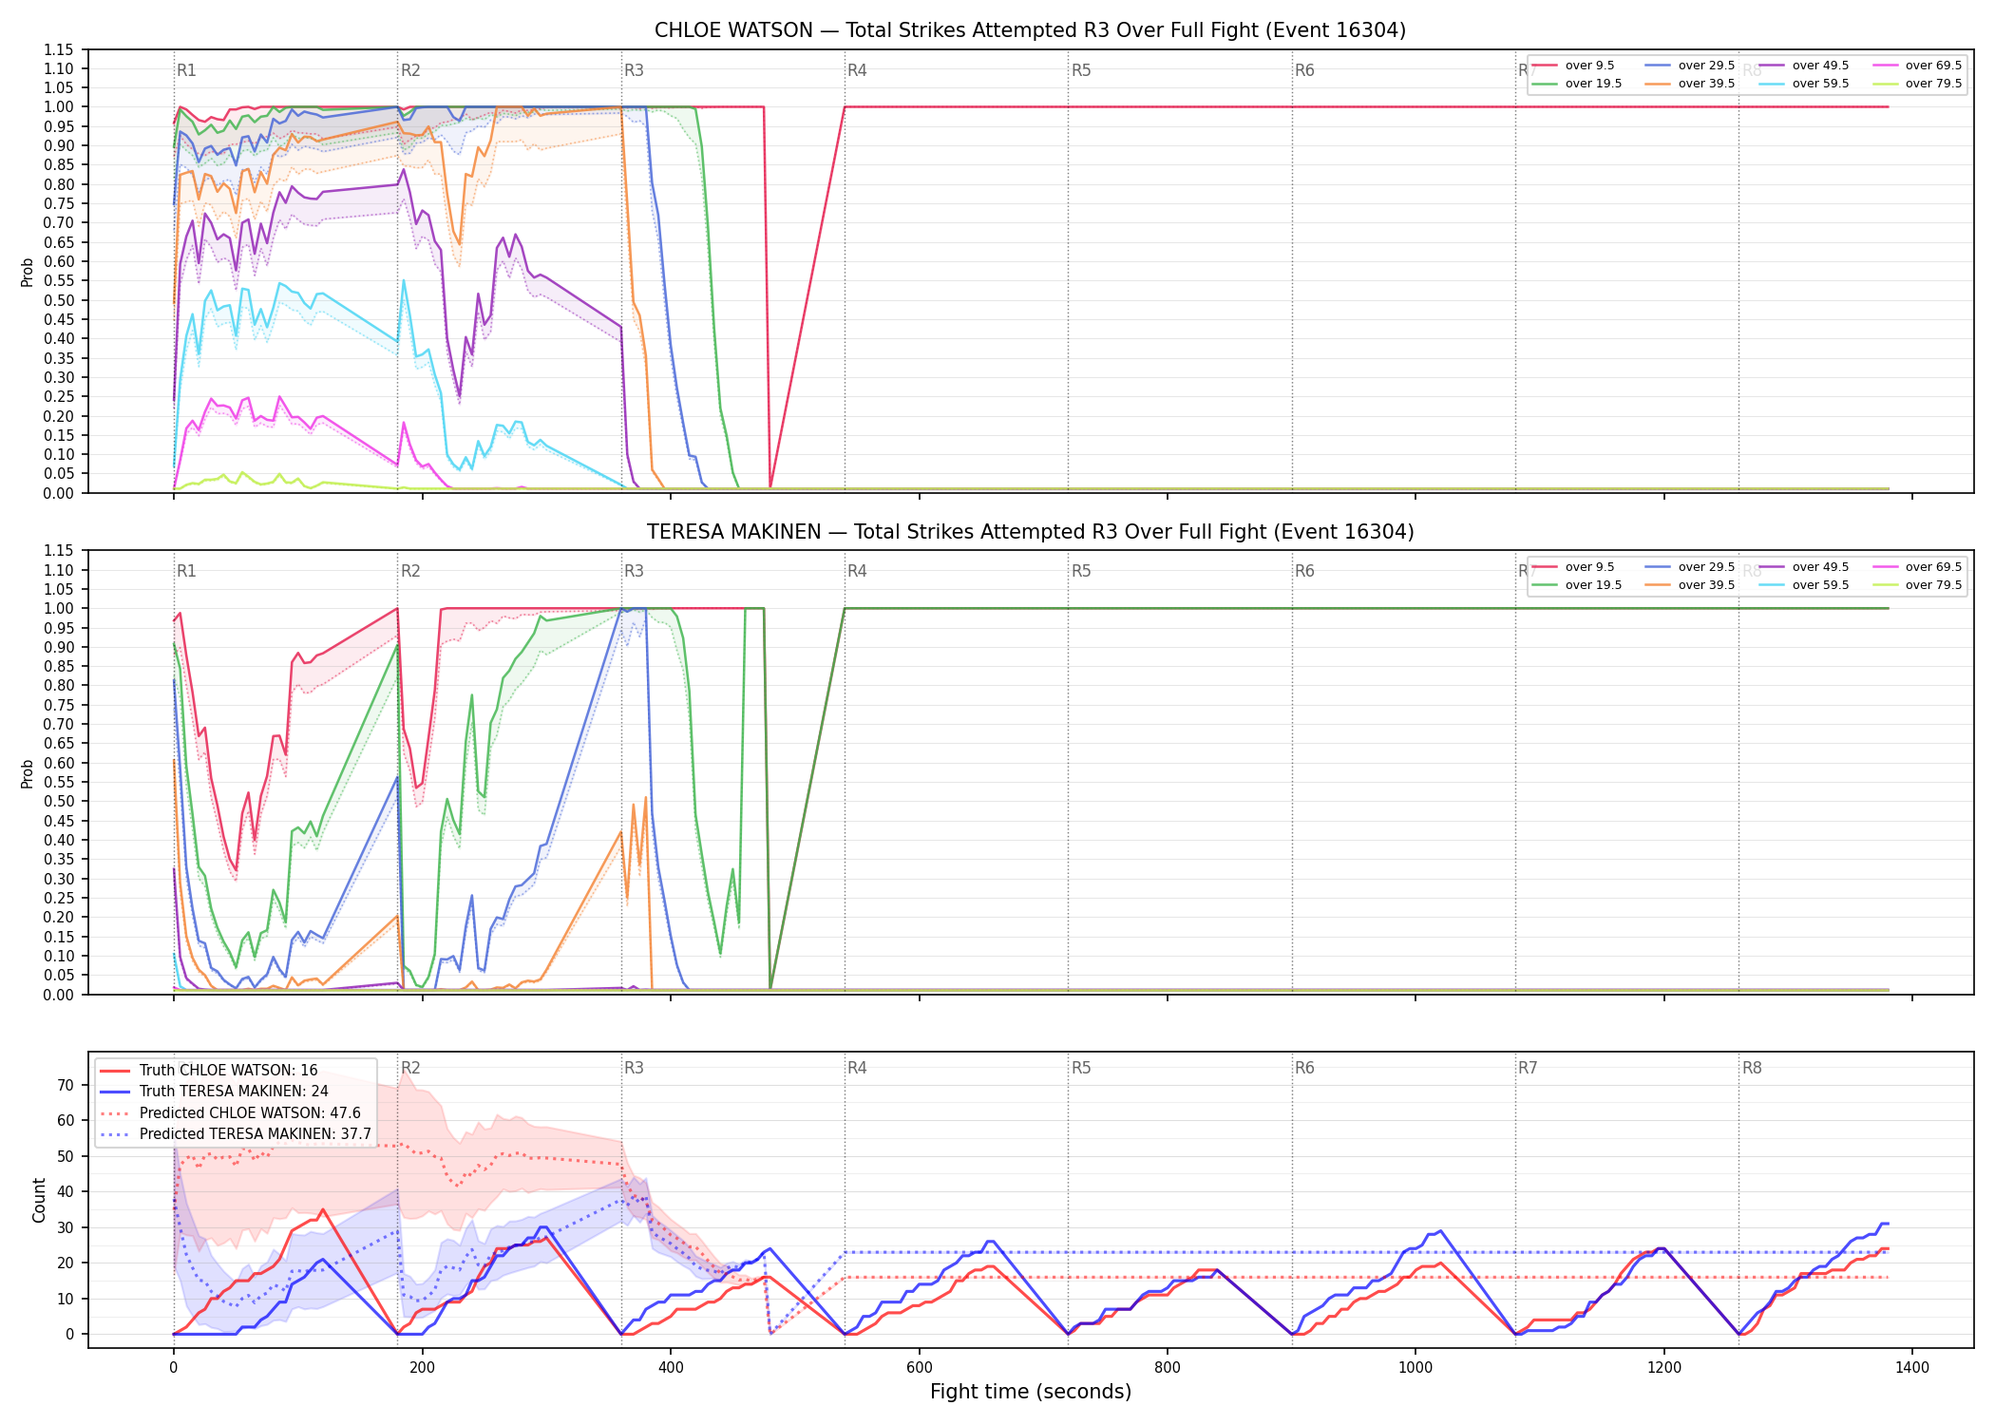Click the R8 marker in bottom Count chart

pyautogui.click(x=1752, y=1068)
